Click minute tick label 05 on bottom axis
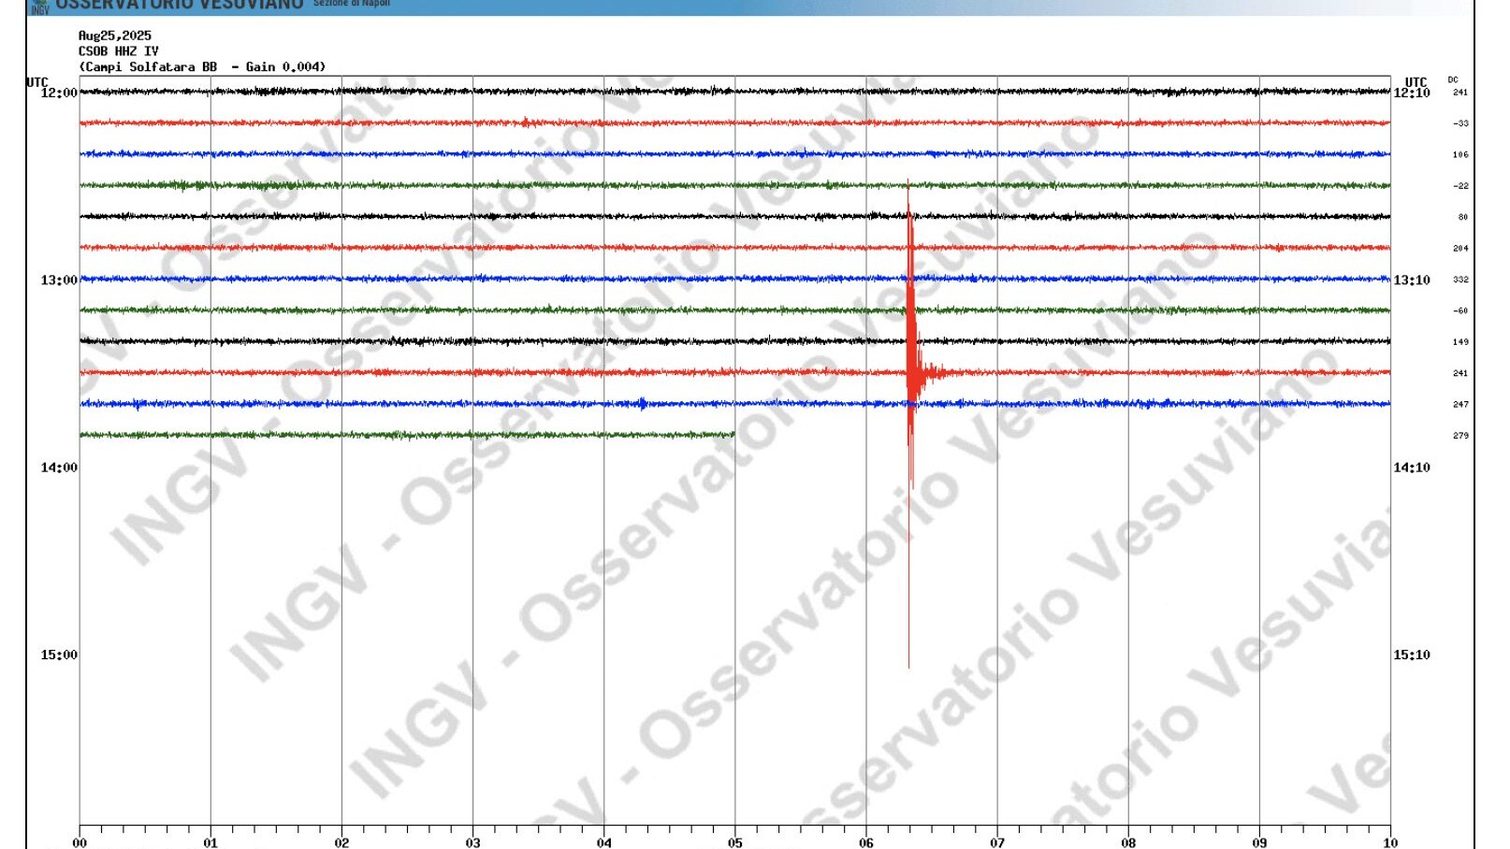 pyautogui.click(x=735, y=842)
